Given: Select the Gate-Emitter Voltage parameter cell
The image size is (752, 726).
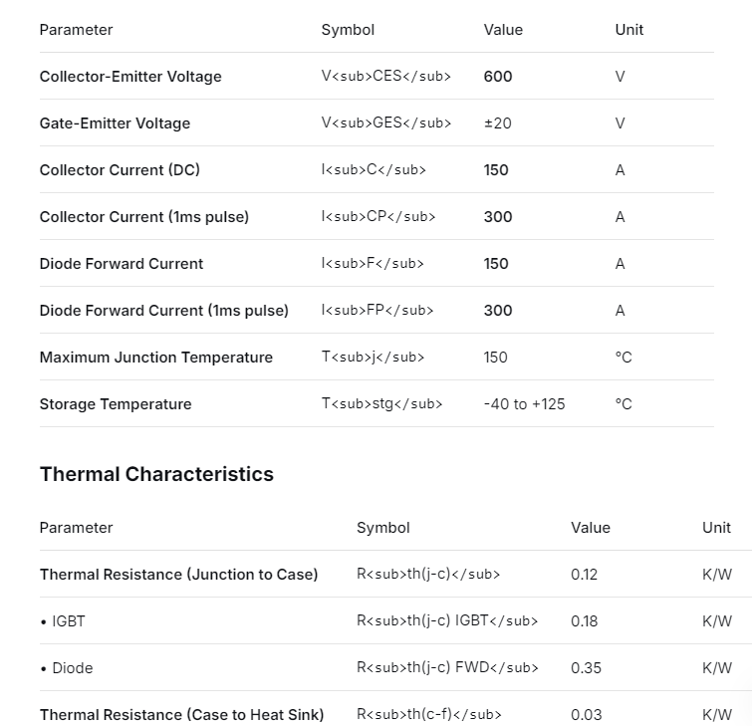Looking at the screenshot, I should (x=115, y=123).
